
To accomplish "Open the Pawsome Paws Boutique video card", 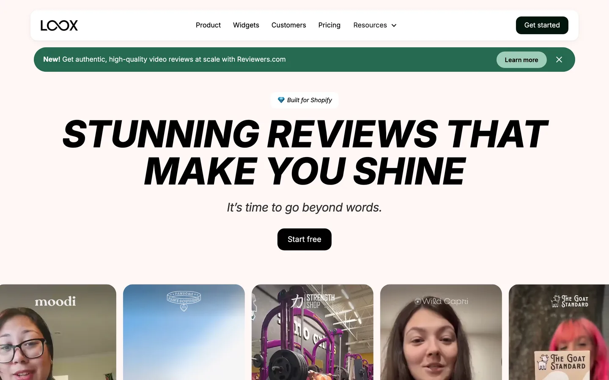I will click(x=184, y=332).
